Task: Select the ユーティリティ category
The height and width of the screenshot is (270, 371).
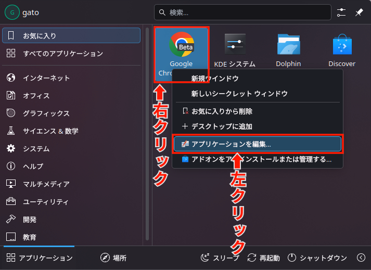Action: pyautogui.click(x=71, y=202)
